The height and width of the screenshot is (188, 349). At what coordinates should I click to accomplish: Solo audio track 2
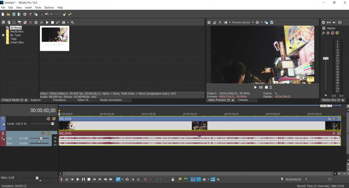pyautogui.click(x=48, y=133)
